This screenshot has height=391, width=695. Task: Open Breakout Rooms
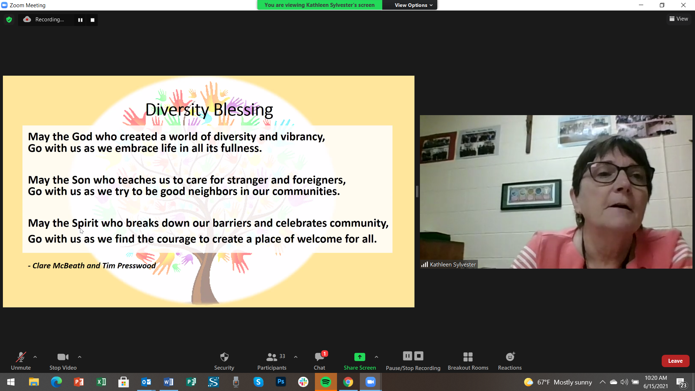pos(468,361)
